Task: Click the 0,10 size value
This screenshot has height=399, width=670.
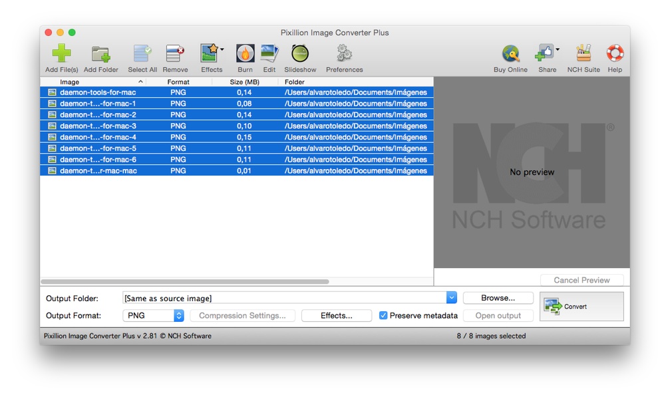Action: (x=244, y=126)
